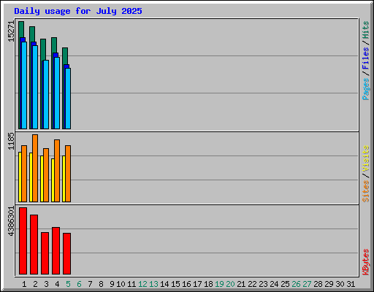This screenshot has height=292, width=374.
Task: Select the cyan Pages bar for day 1
Action: coord(24,85)
